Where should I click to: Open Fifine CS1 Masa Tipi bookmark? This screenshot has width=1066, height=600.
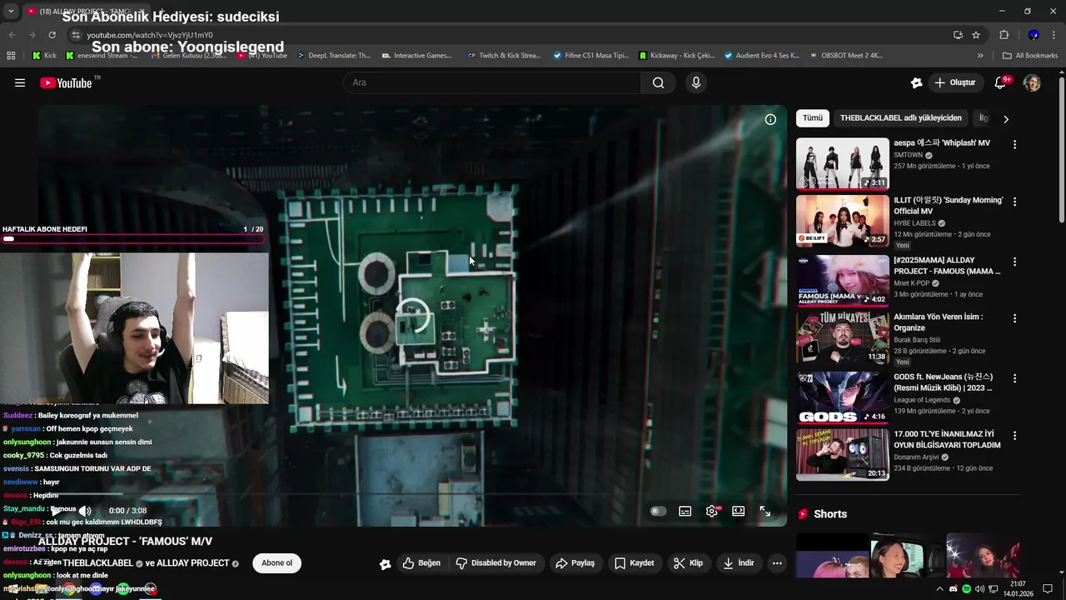coord(590,56)
